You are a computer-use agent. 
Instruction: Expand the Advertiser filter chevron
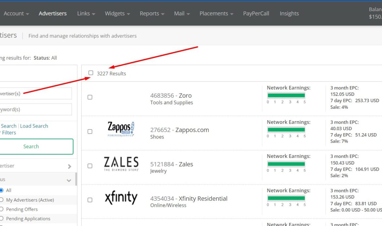tap(70, 166)
